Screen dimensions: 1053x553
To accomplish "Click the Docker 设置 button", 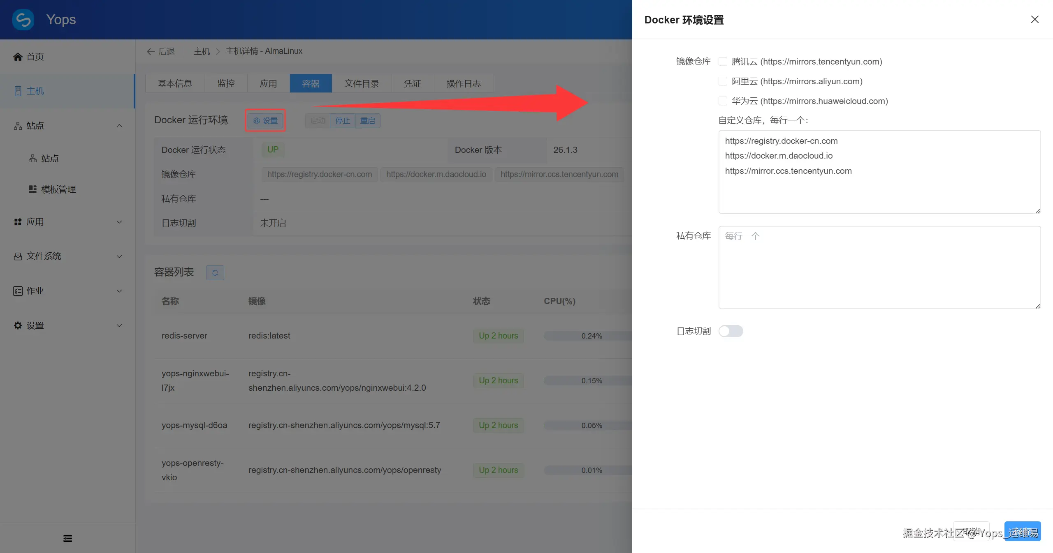I will pyautogui.click(x=265, y=120).
